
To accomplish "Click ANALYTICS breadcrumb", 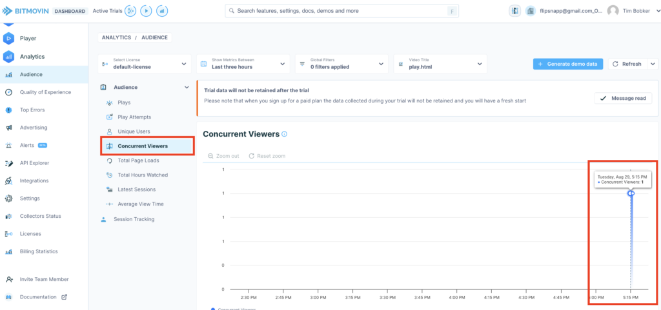I will 116,37.
